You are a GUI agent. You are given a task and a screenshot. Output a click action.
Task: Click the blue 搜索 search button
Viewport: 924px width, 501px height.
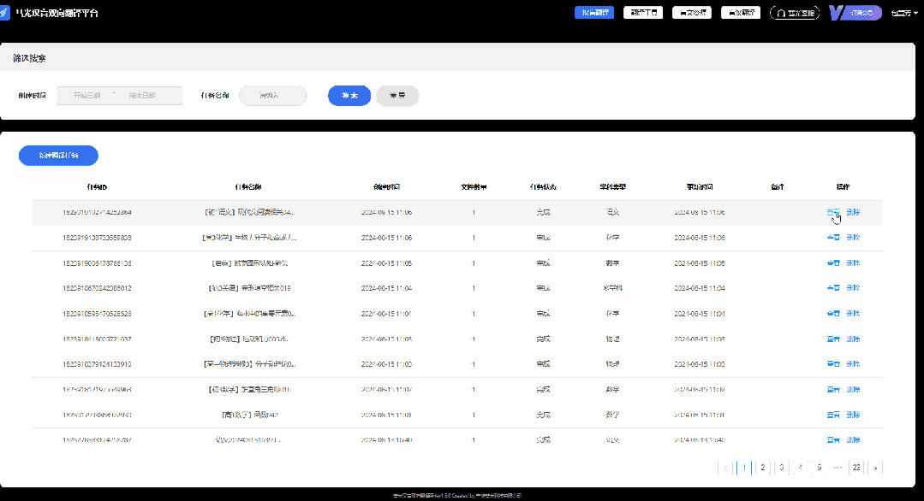coord(349,95)
